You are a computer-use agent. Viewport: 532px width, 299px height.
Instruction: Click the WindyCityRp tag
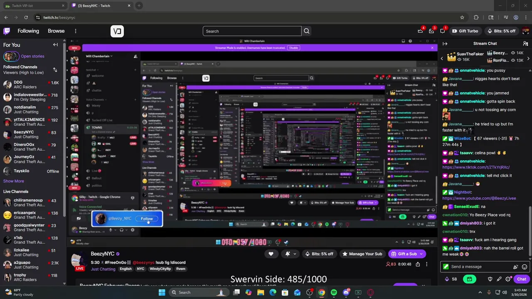coord(160,269)
